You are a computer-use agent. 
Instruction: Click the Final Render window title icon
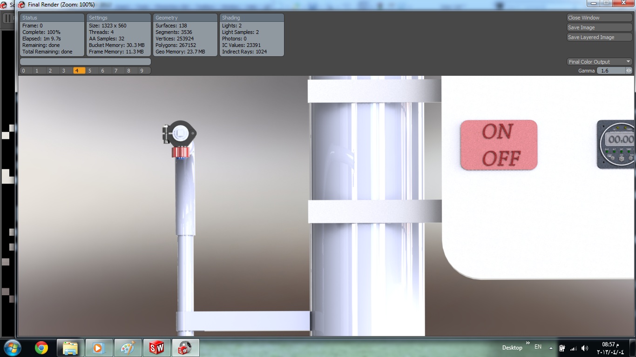point(21,5)
